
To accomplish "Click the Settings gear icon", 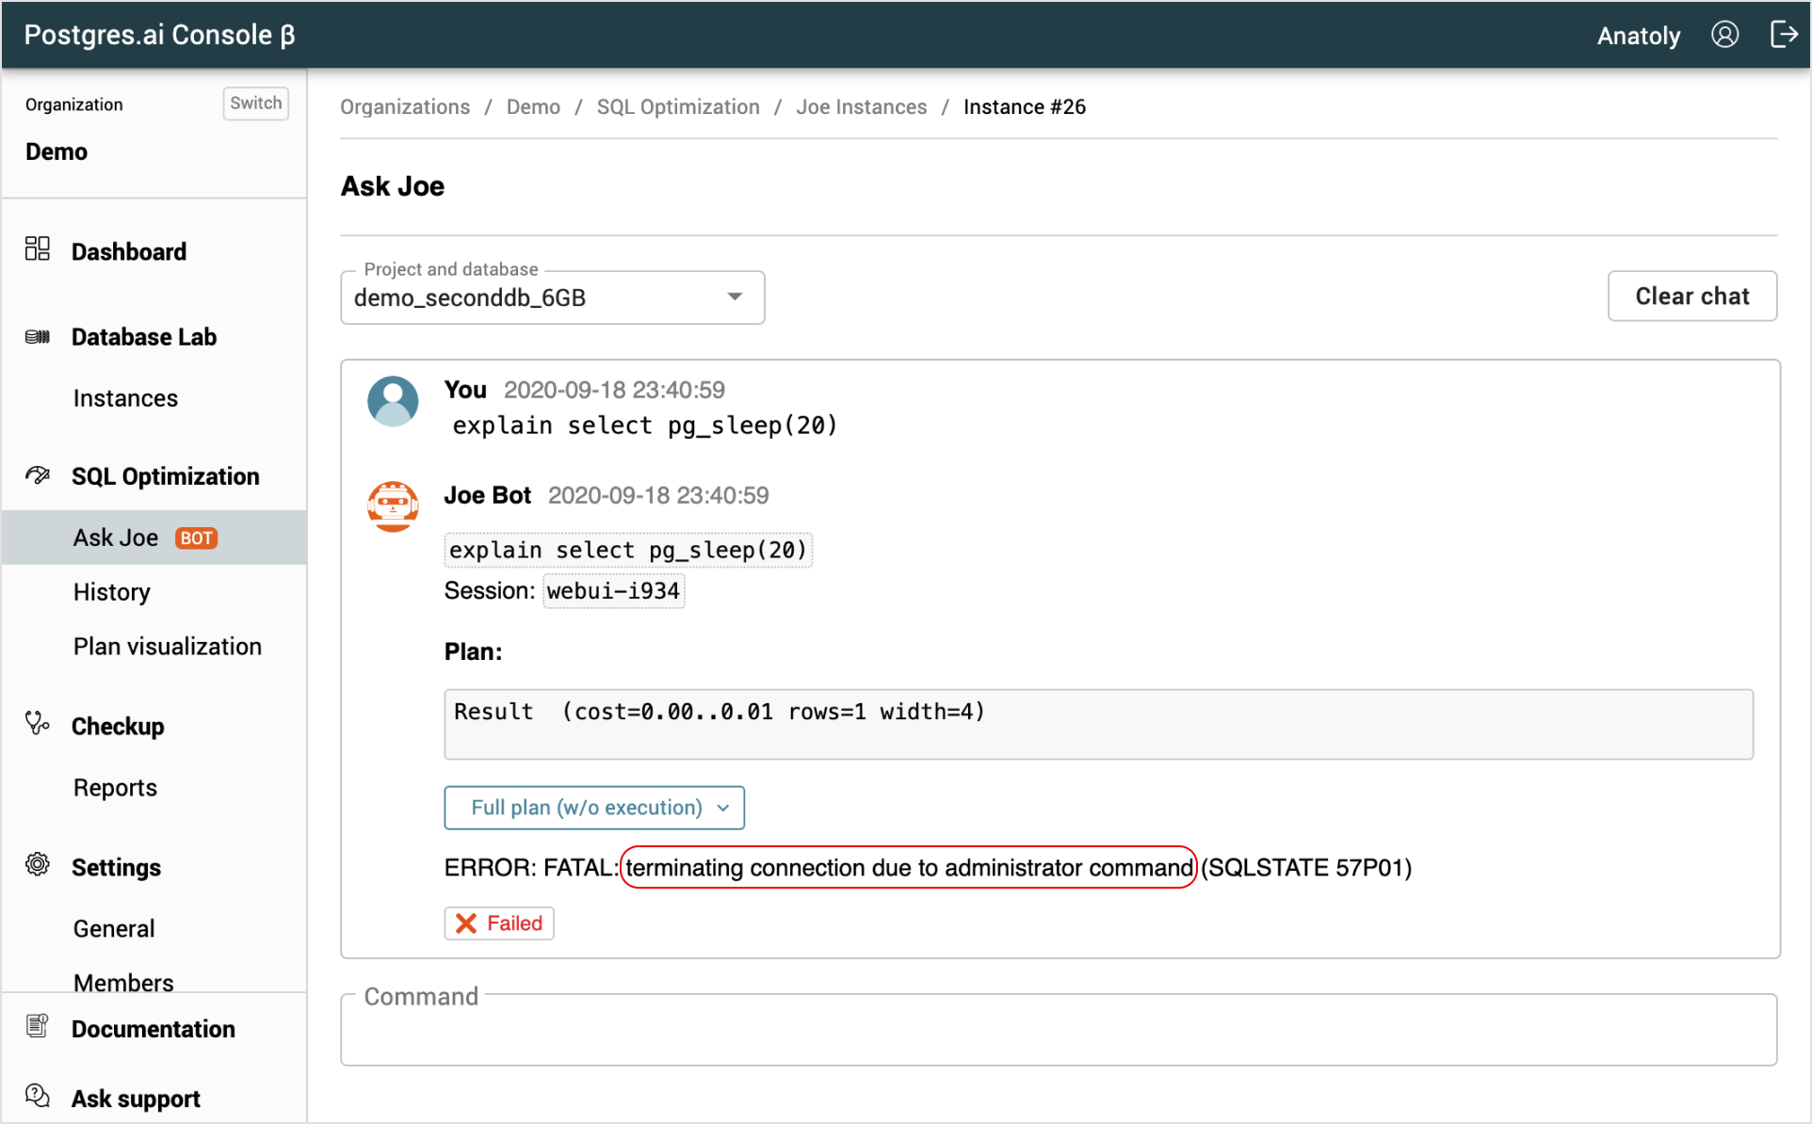I will click(x=38, y=864).
